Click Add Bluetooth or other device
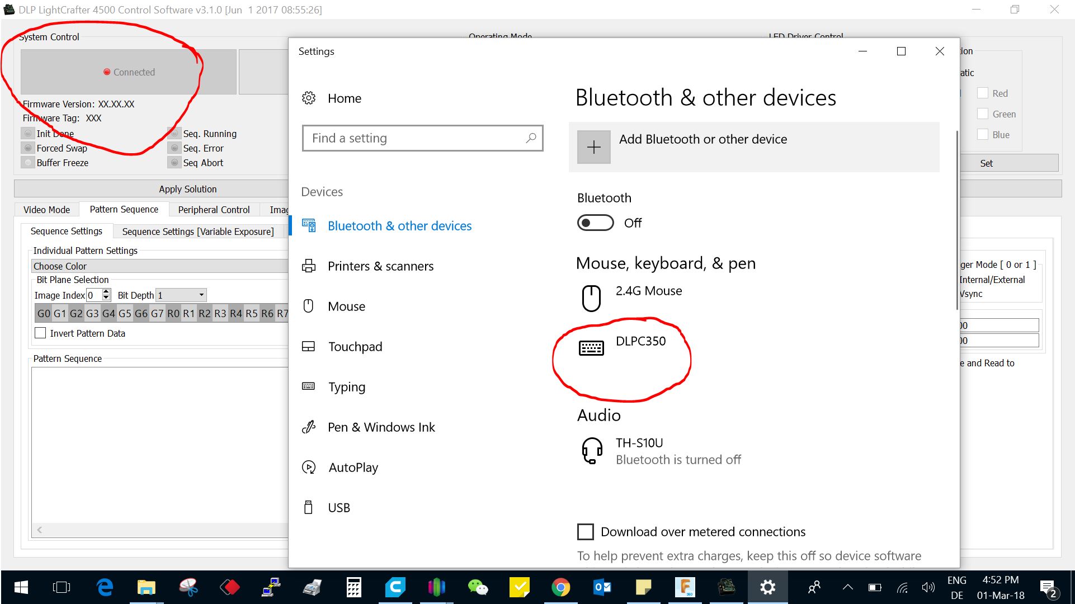The width and height of the screenshot is (1075, 604). coord(754,147)
